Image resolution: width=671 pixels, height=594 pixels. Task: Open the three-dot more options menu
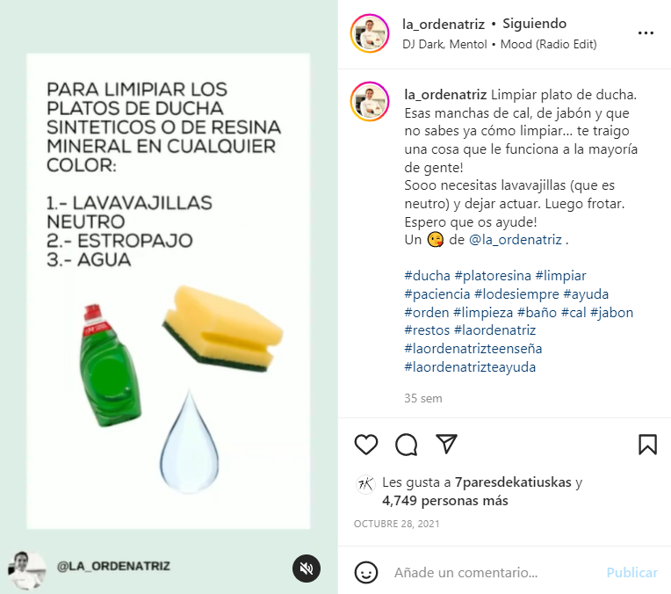coord(646,33)
